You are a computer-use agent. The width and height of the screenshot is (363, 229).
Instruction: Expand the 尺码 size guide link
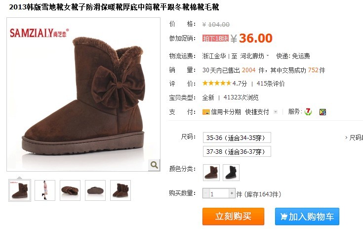pyautogui.click(x=354, y=137)
